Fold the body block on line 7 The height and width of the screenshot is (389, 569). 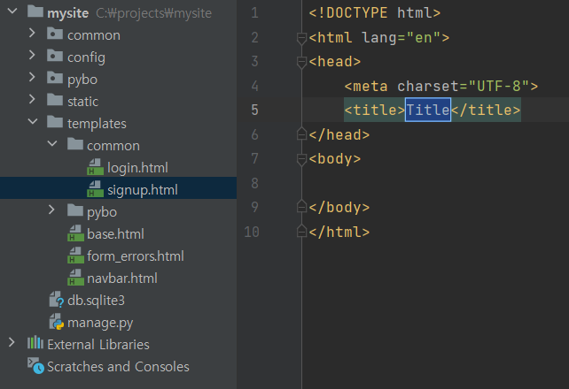point(301,159)
